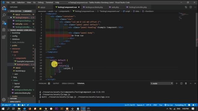Image resolution: width=198 pixels, height=111 pixels.
Task: Open Firefox from taskbar
Action: click(30, 109)
